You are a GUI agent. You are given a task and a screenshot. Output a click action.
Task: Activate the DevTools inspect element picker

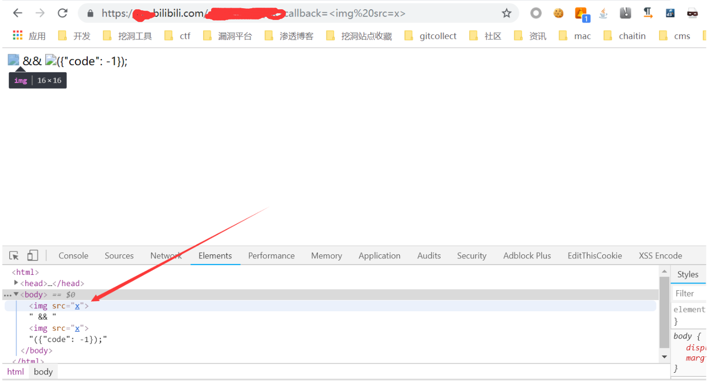point(14,255)
